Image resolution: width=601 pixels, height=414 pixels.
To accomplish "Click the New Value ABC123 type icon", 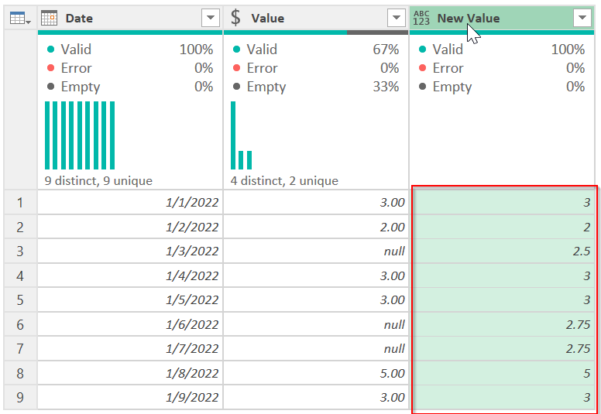I will [x=421, y=18].
